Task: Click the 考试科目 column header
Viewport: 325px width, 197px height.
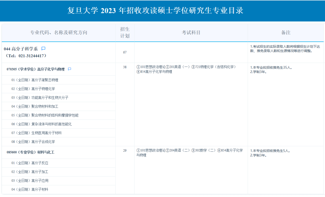Action: point(191,33)
